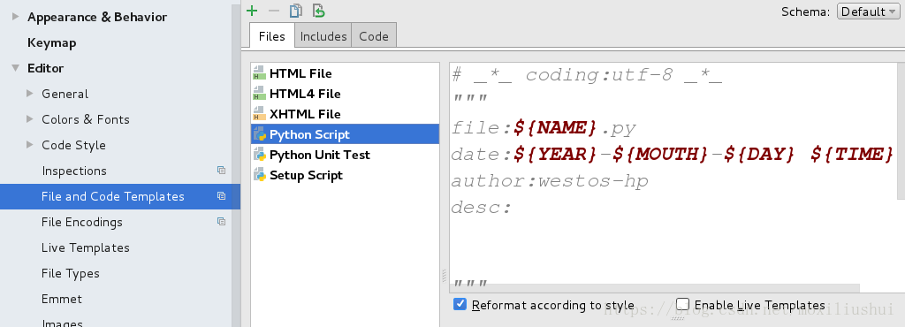Open the Schema dropdown
905x327 pixels.
(x=868, y=11)
